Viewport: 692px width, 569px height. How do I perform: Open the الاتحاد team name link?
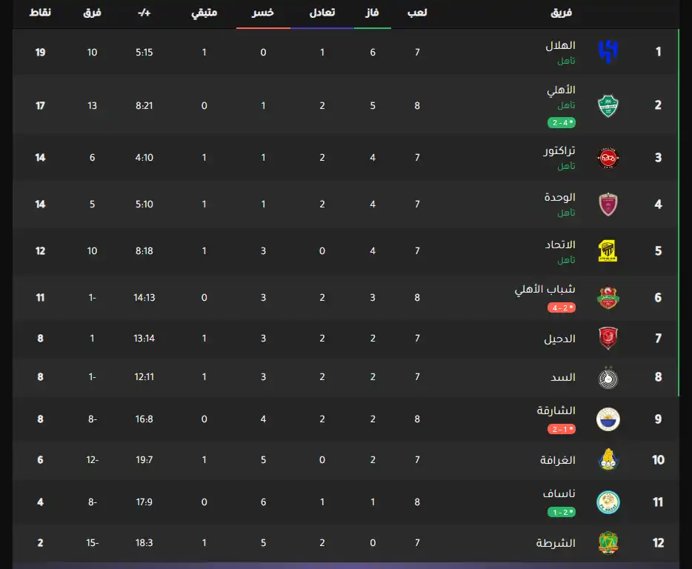(560, 244)
